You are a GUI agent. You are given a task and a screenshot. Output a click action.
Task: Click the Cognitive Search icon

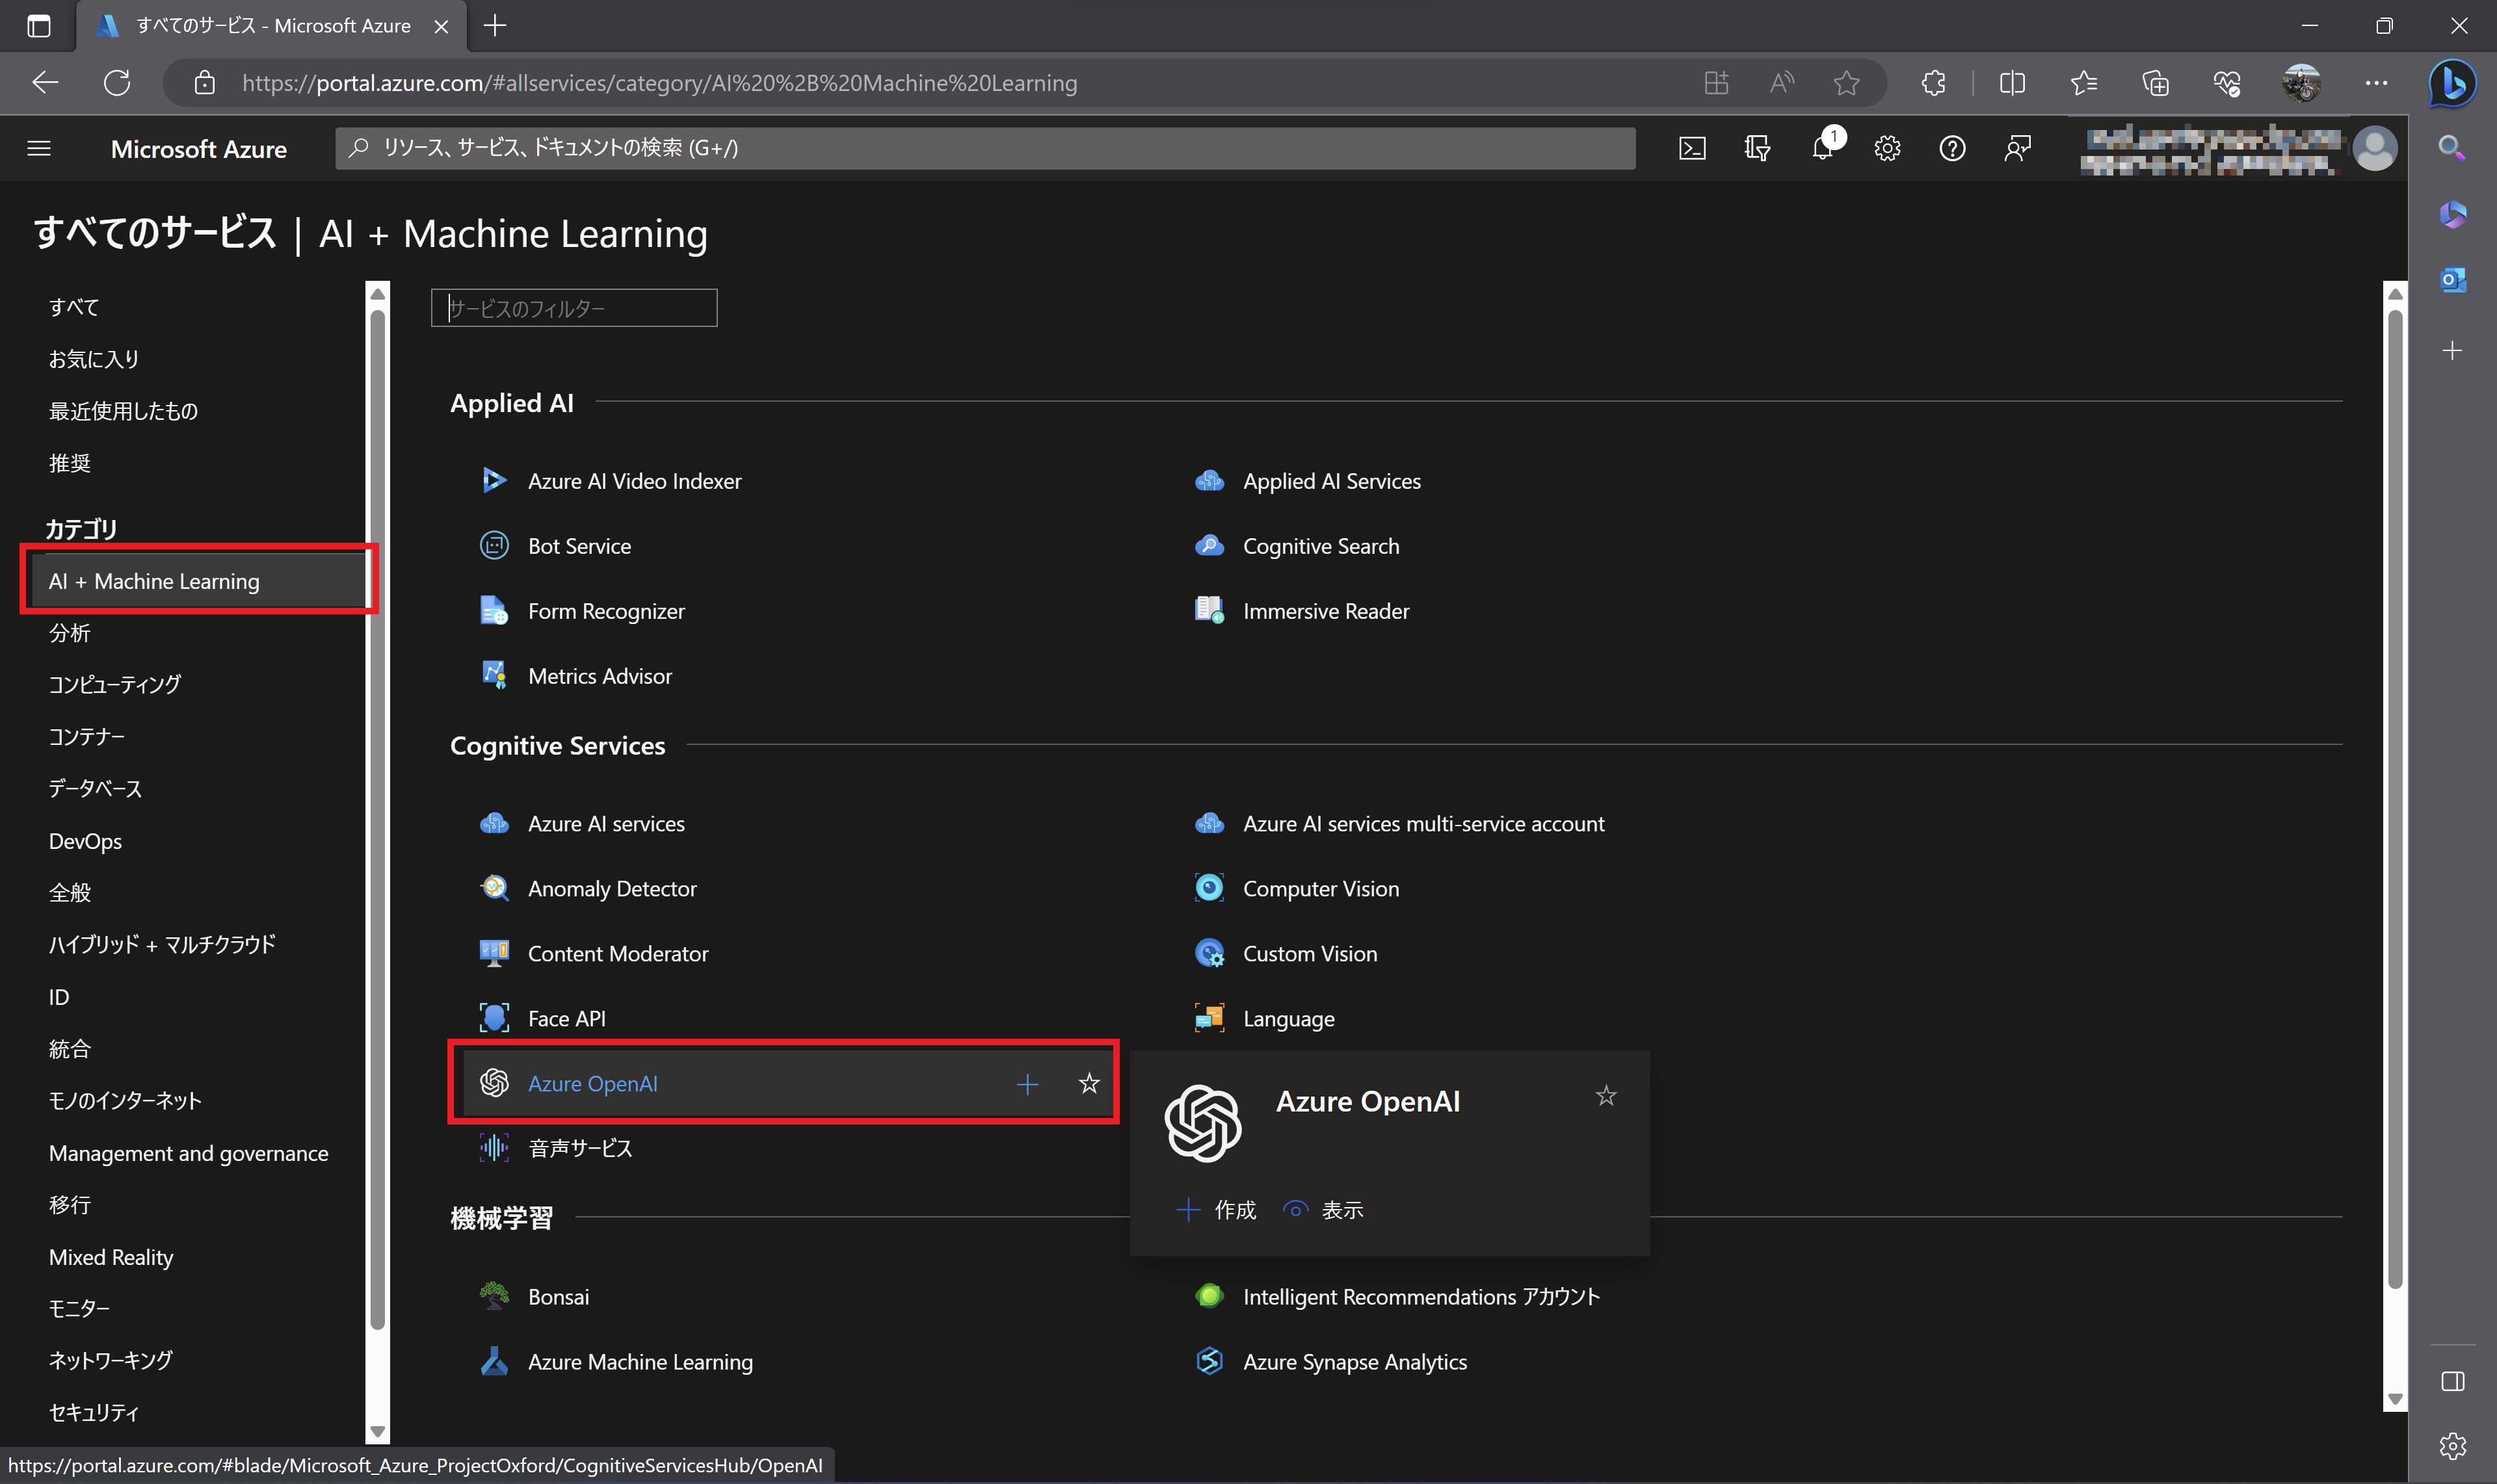tap(1209, 545)
